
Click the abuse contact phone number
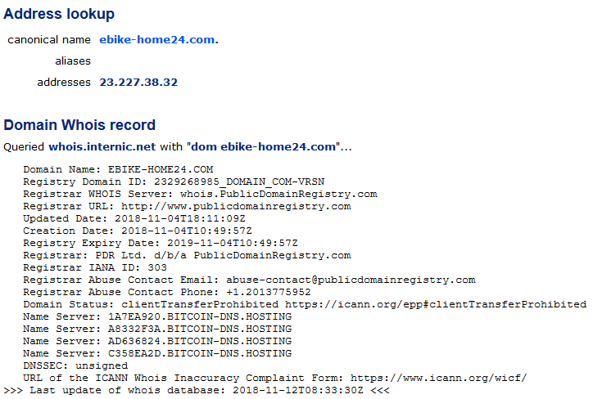click(269, 292)
